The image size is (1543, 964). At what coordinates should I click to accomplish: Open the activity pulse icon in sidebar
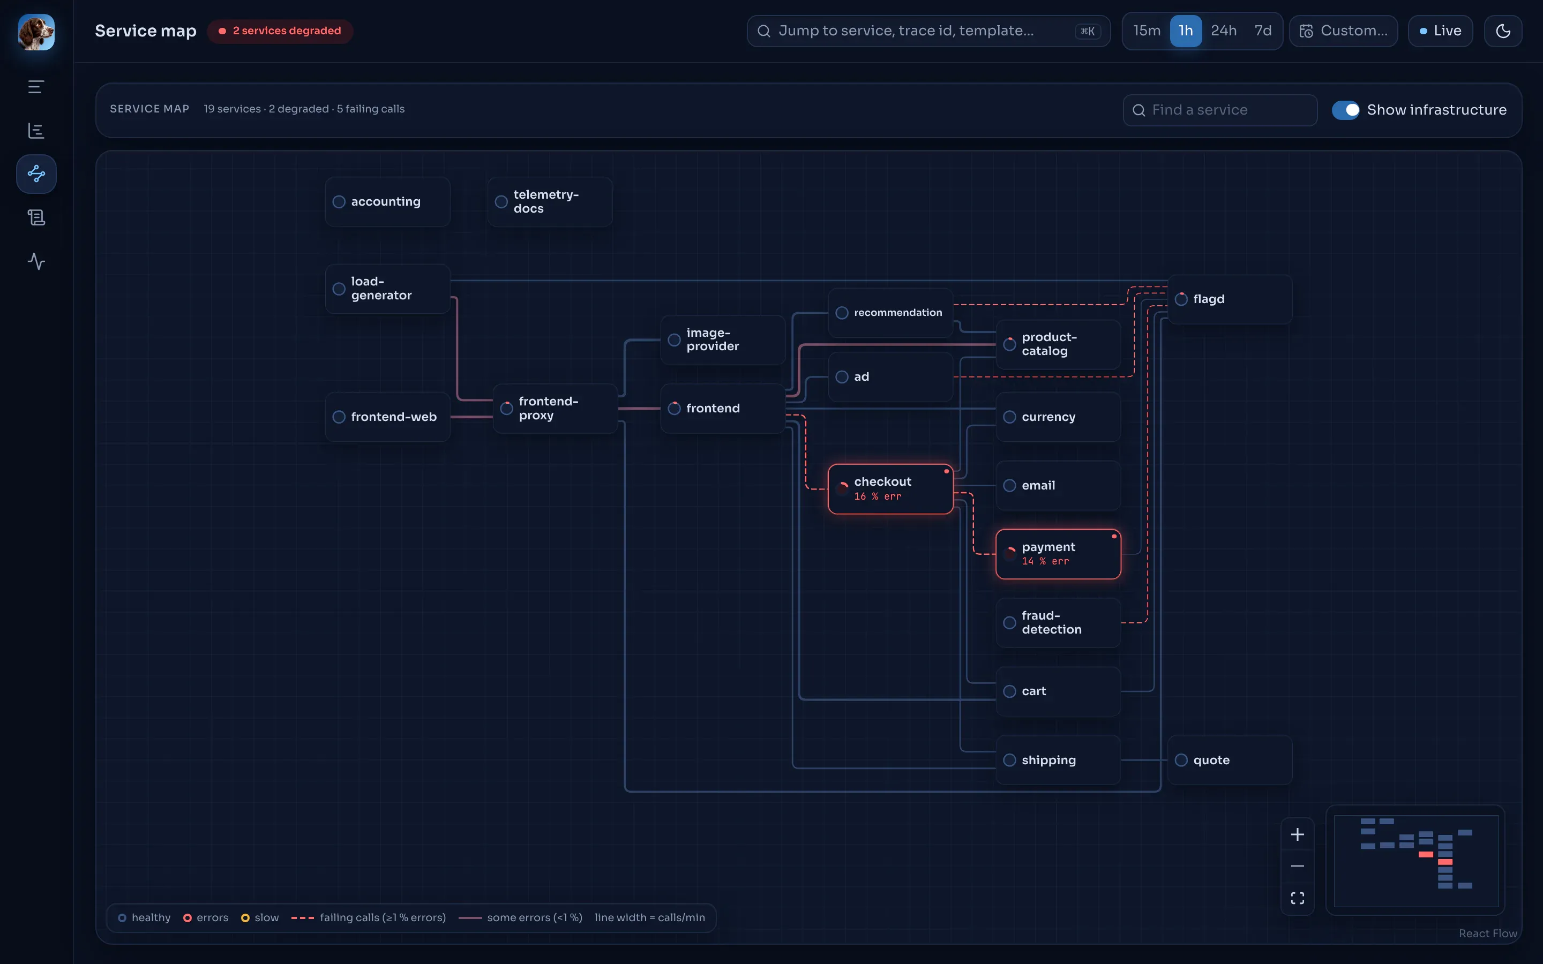(x=36, y=261)
